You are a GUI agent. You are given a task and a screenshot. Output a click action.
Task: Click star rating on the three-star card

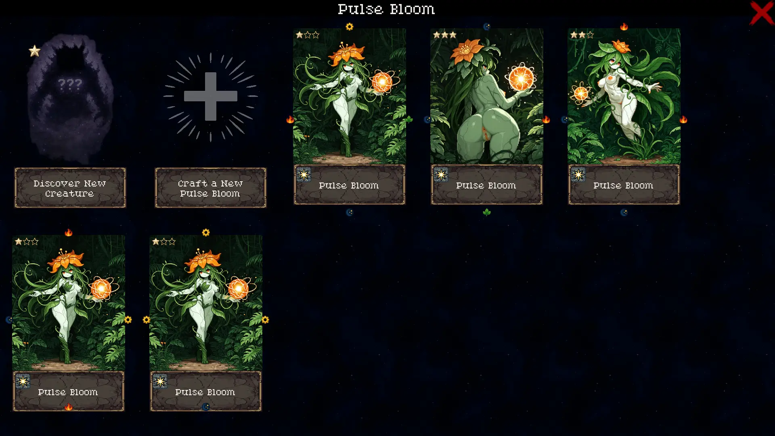444,35
